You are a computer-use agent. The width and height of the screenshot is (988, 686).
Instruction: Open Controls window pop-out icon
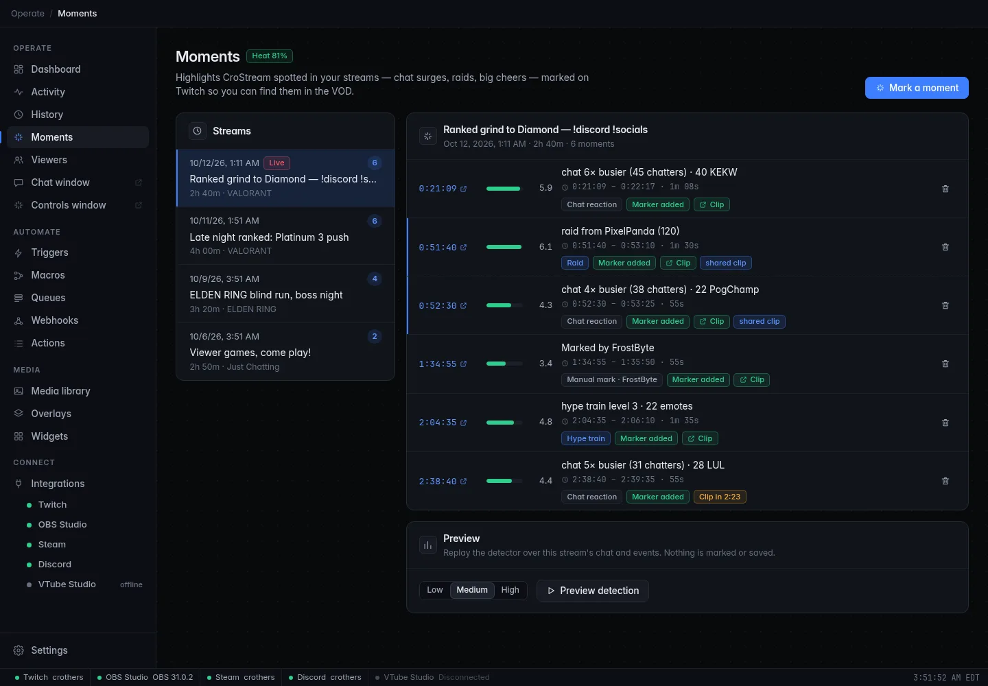pyautogui.click(x=139, y=205)
